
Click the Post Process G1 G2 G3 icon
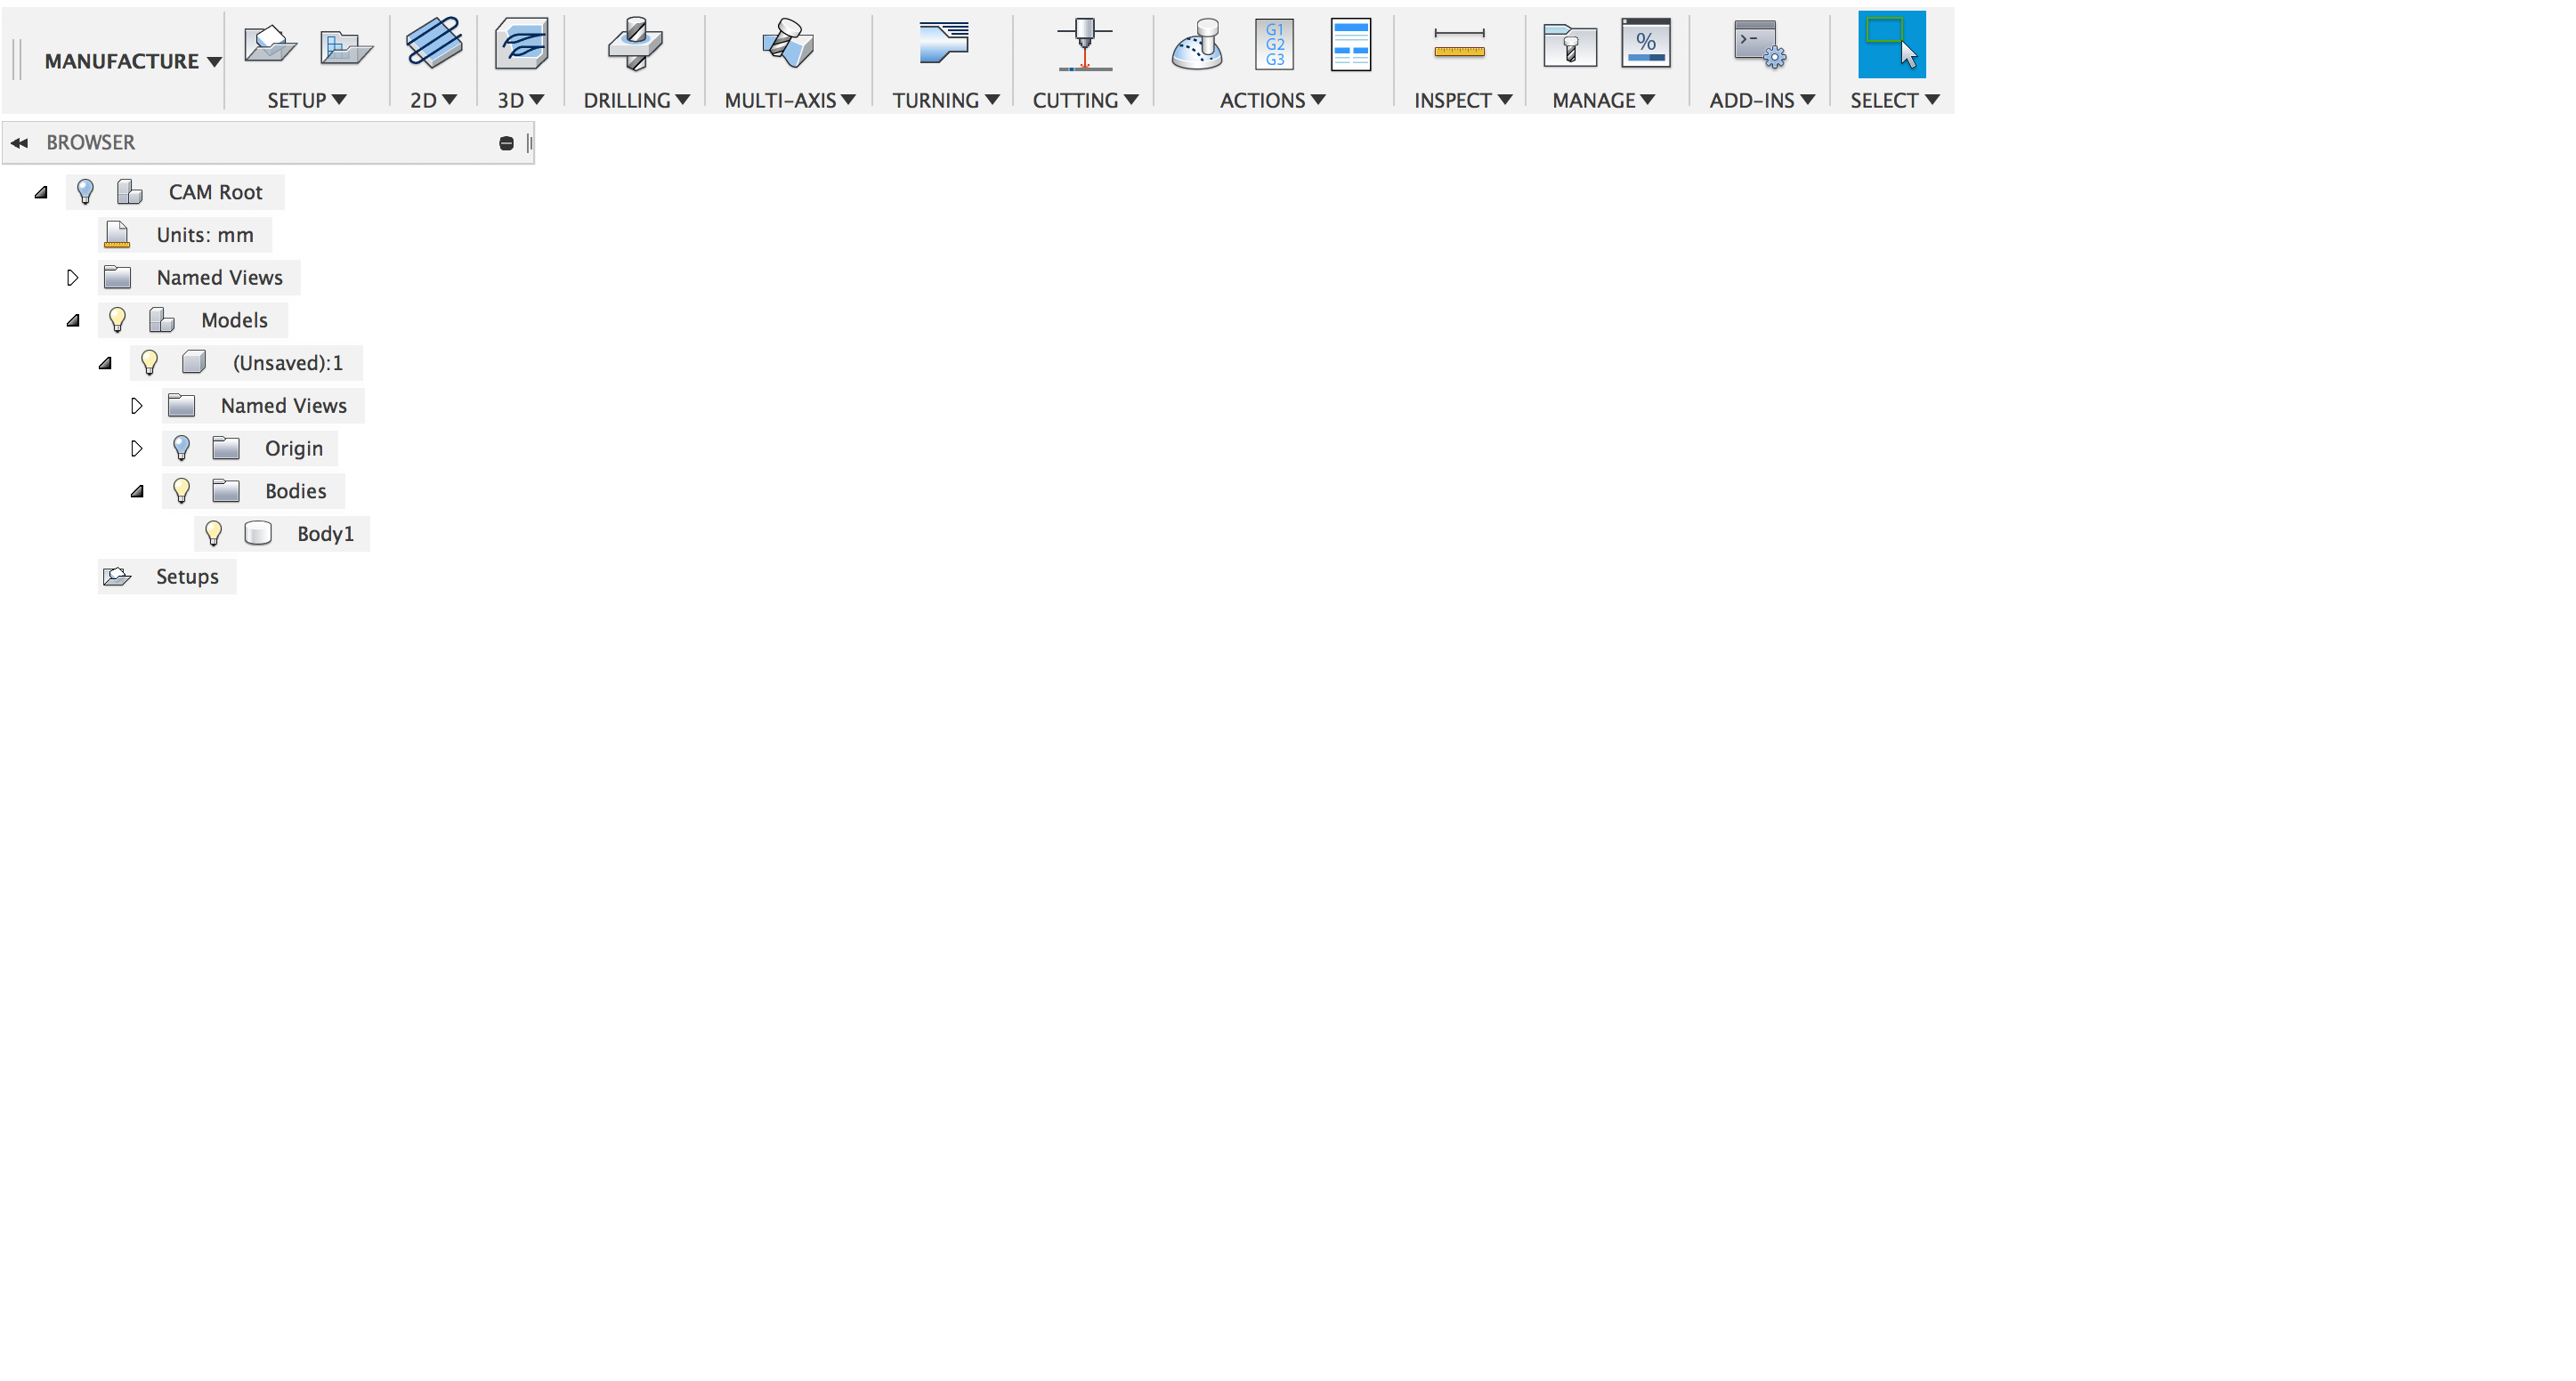click(1274, 45)
